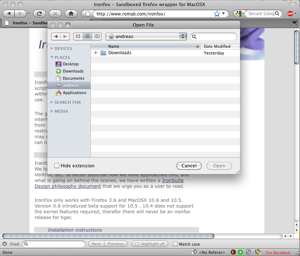
Task: Check the Hide extension checkbox
Action: coord(56,166)
